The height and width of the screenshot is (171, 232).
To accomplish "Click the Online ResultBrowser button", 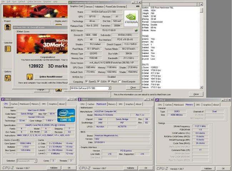I will point(51,77).
